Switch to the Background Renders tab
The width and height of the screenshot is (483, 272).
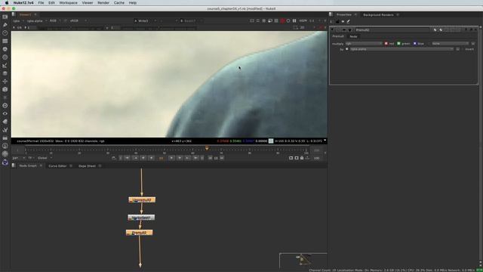pos(378,15)
